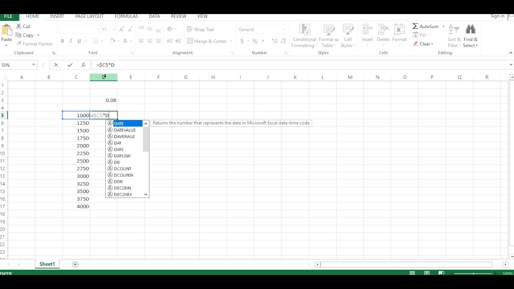
Task: Click the Sign in link
Action: coord(498,16)
